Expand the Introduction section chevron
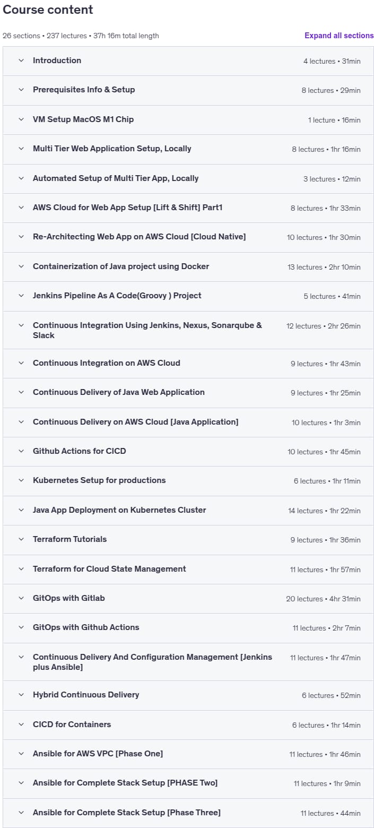The image size is (374, 828). (x=21, y=61)
